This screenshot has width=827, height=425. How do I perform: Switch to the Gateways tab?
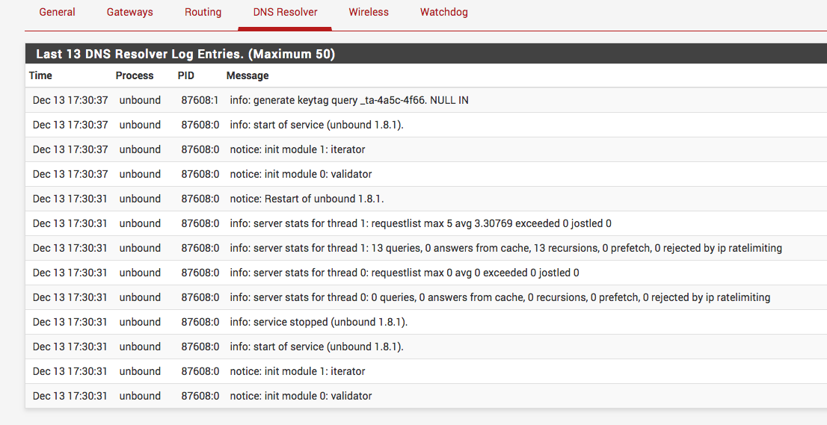[129, 12]
